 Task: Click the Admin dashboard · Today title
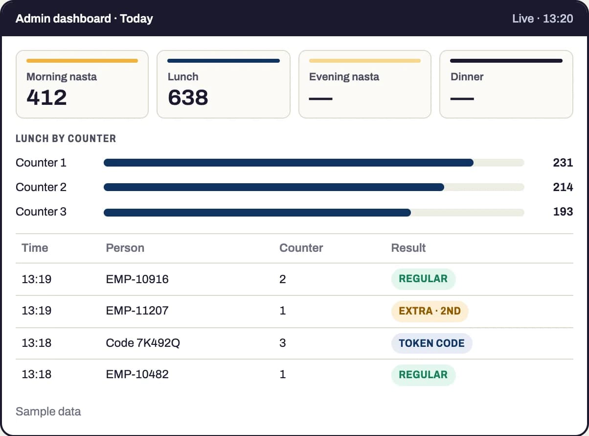point(84,19)
